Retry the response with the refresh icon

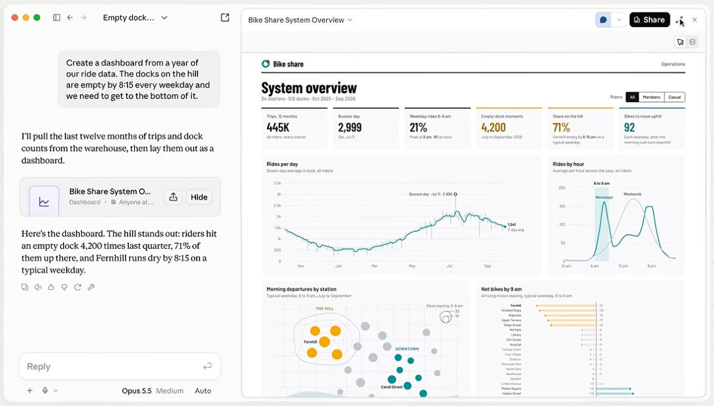coord(77,287)
